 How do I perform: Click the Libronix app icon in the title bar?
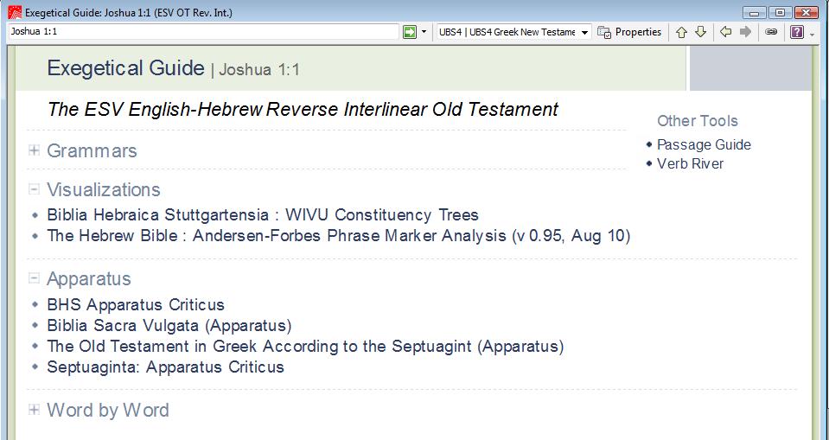15,12
